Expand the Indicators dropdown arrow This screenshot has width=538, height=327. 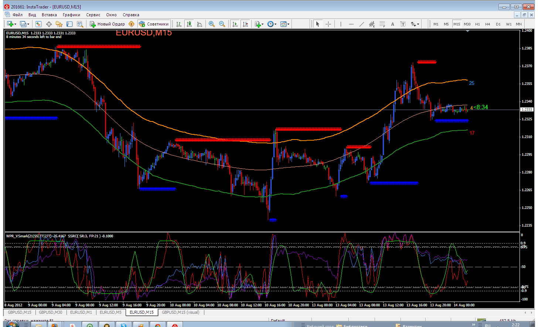(x=263, y=24)
